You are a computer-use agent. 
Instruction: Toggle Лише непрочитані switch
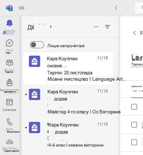pos(37,45)
